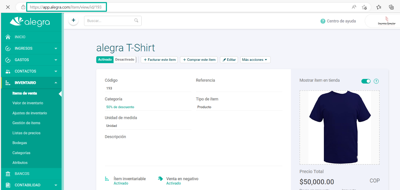This screenshot has width=400, height=190.
Task: Click the Precio Total label
Action: pos(311,172)
